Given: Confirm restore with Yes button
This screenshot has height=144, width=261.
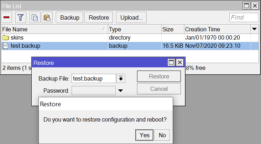Looking at the screenshot, I should [x=144, y=135].
